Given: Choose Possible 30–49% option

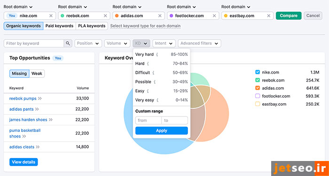Looking at the screenshot, I should point(162,82).
